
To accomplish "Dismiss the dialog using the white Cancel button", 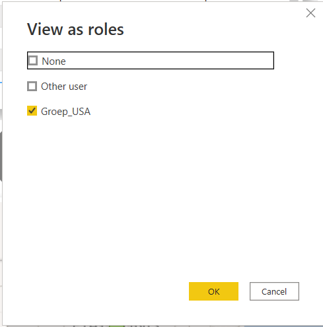I will click(x=274, y=291).
